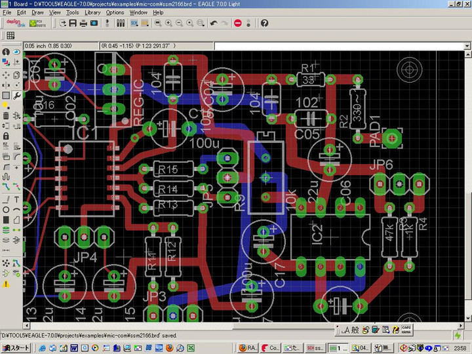Open the Tools menu
The image size is (472, 354).
click(72, 12)
